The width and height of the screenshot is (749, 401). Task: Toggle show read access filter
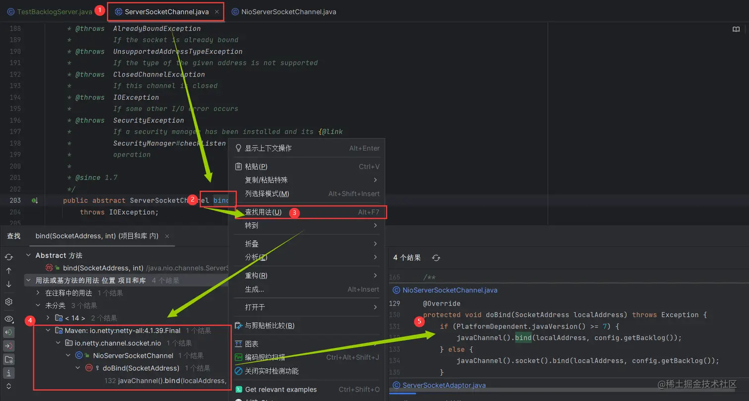pos(8,332)
